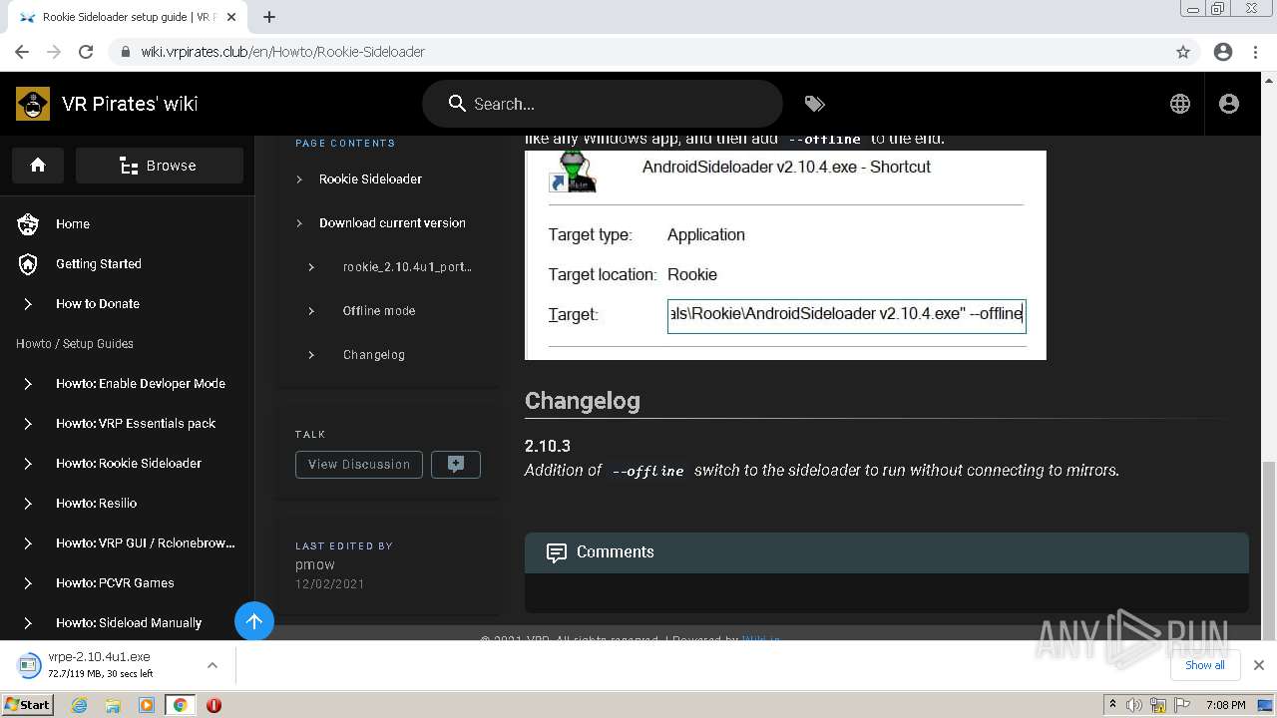Click the Comments header bar
Viewport: 1277px width, 718px height.
tap(887, 552)
